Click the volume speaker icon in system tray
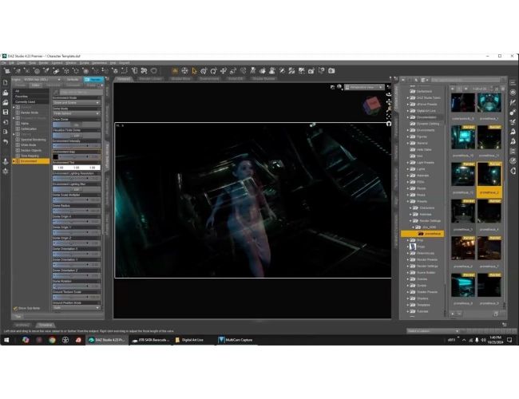The image size is (519, 399). [x=484, y=340]
